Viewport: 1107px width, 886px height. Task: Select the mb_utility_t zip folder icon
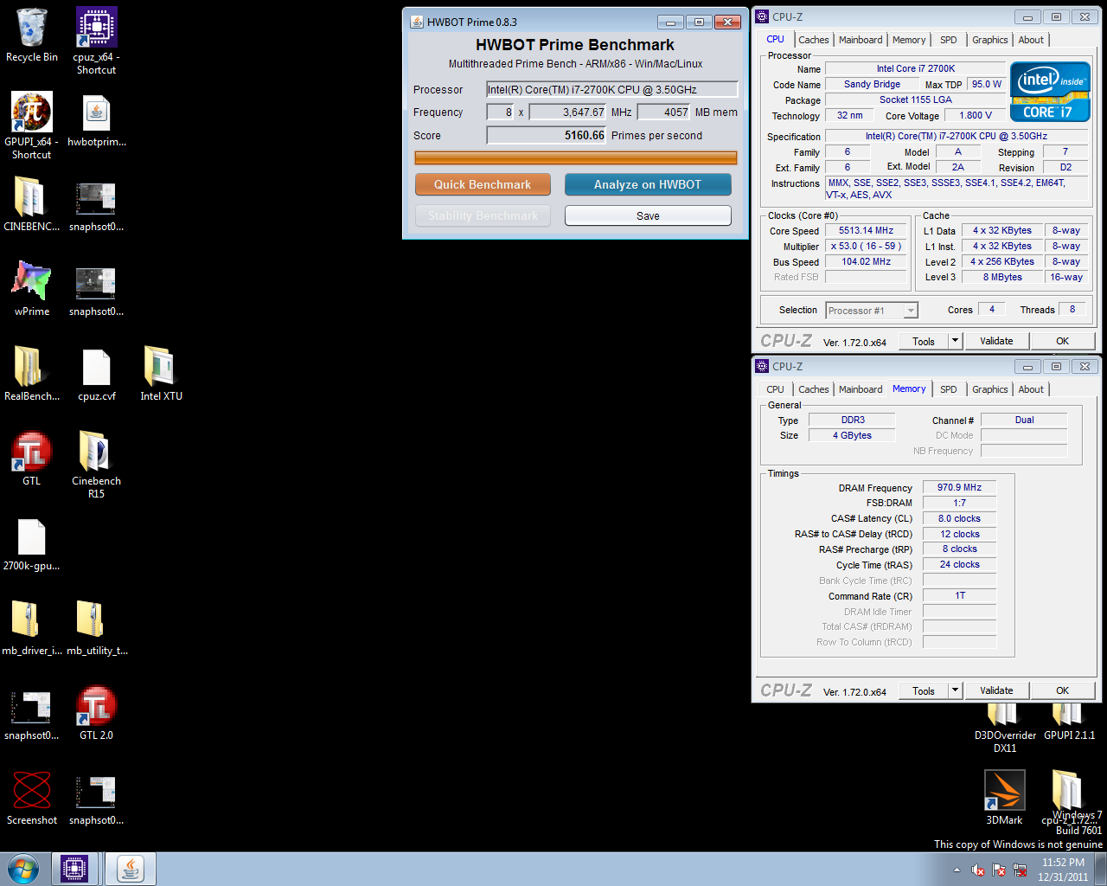(x=96, y=628)
